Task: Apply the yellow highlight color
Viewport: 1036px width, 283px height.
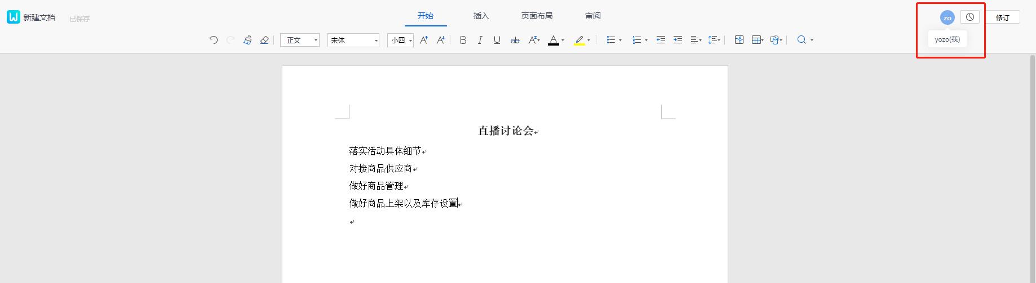Action: [579, 40]
